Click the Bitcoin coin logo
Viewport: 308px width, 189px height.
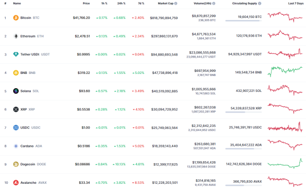coord(16,18)
